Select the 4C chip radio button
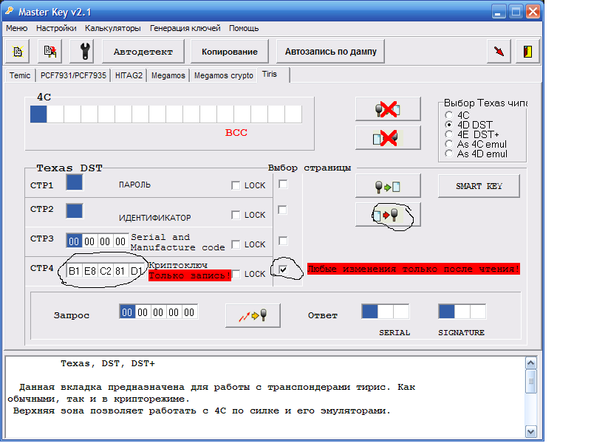 point(448,115)
